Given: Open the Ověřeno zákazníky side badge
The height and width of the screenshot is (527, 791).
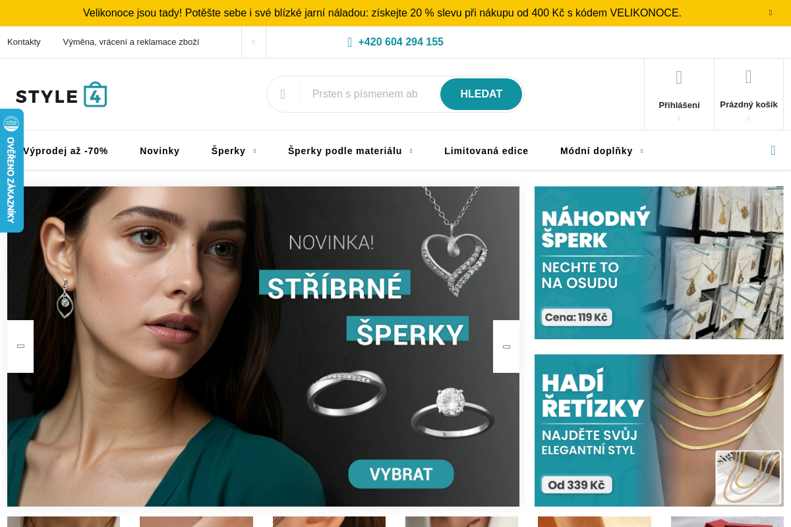Looking at the screenshot, I should [11, 171].
